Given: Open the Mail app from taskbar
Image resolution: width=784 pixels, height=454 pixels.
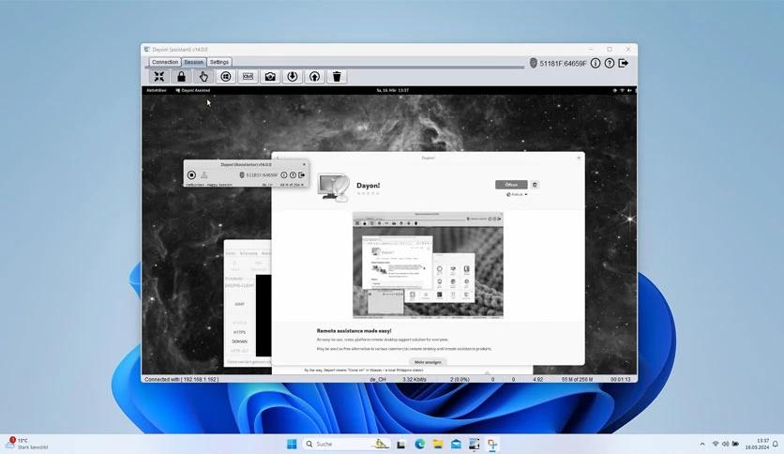Looking at the screenshot, I should point(456,444).
